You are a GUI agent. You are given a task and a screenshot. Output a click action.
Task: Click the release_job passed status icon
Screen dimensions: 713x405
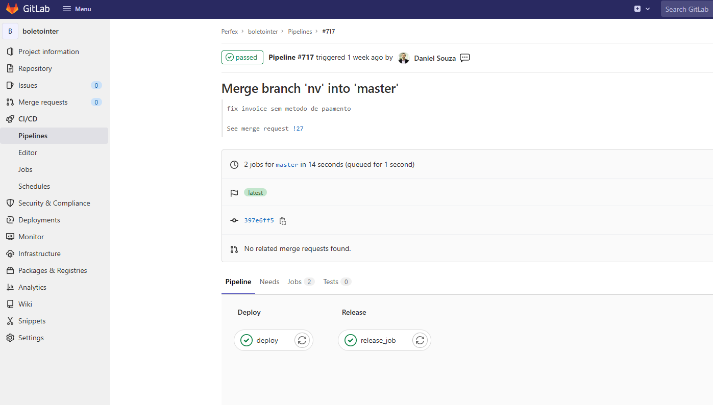click(351, 340)
